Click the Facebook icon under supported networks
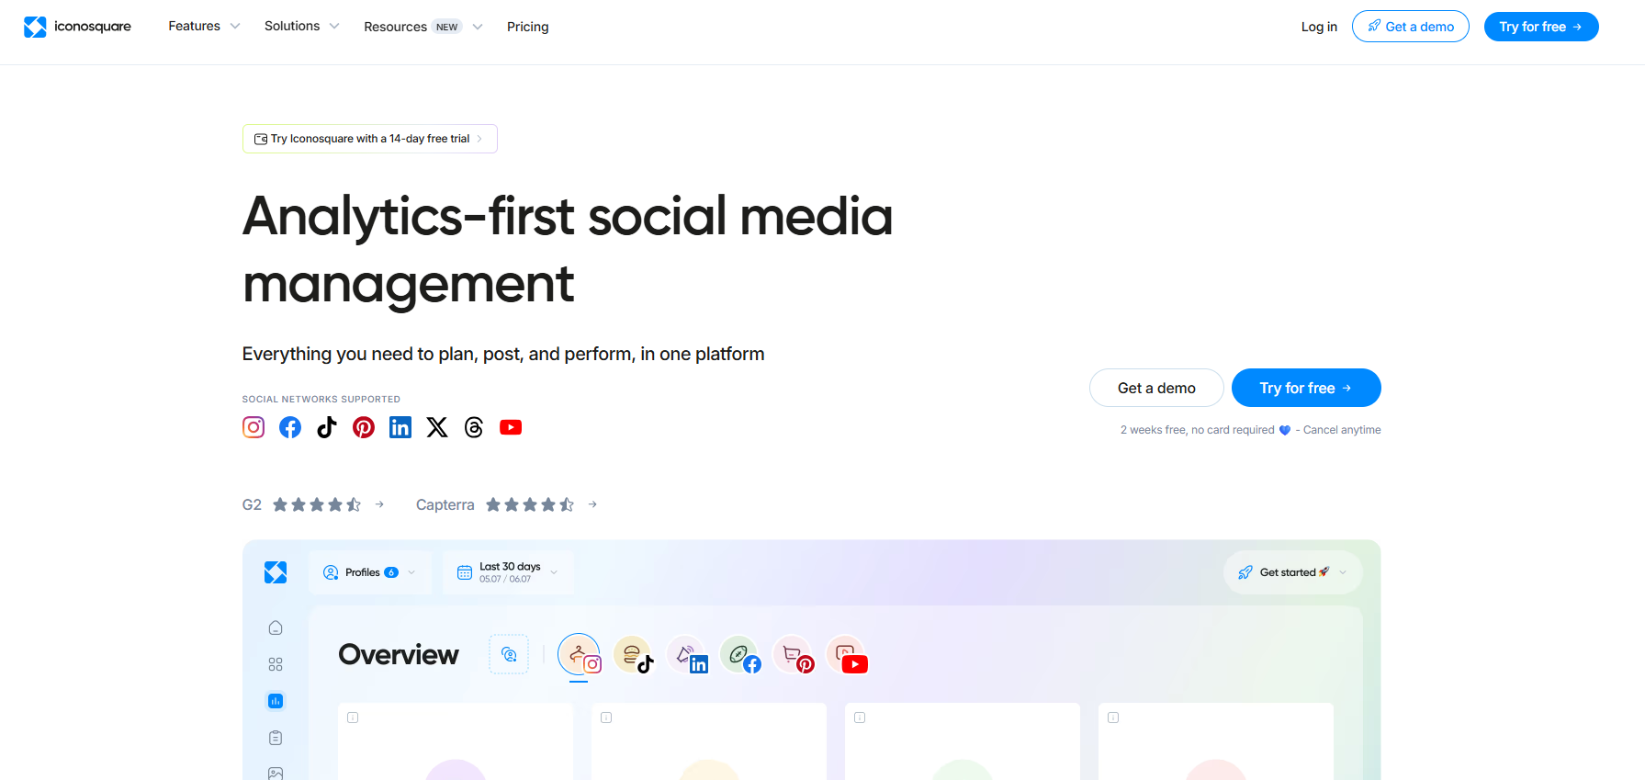 [x=290, y=427]
